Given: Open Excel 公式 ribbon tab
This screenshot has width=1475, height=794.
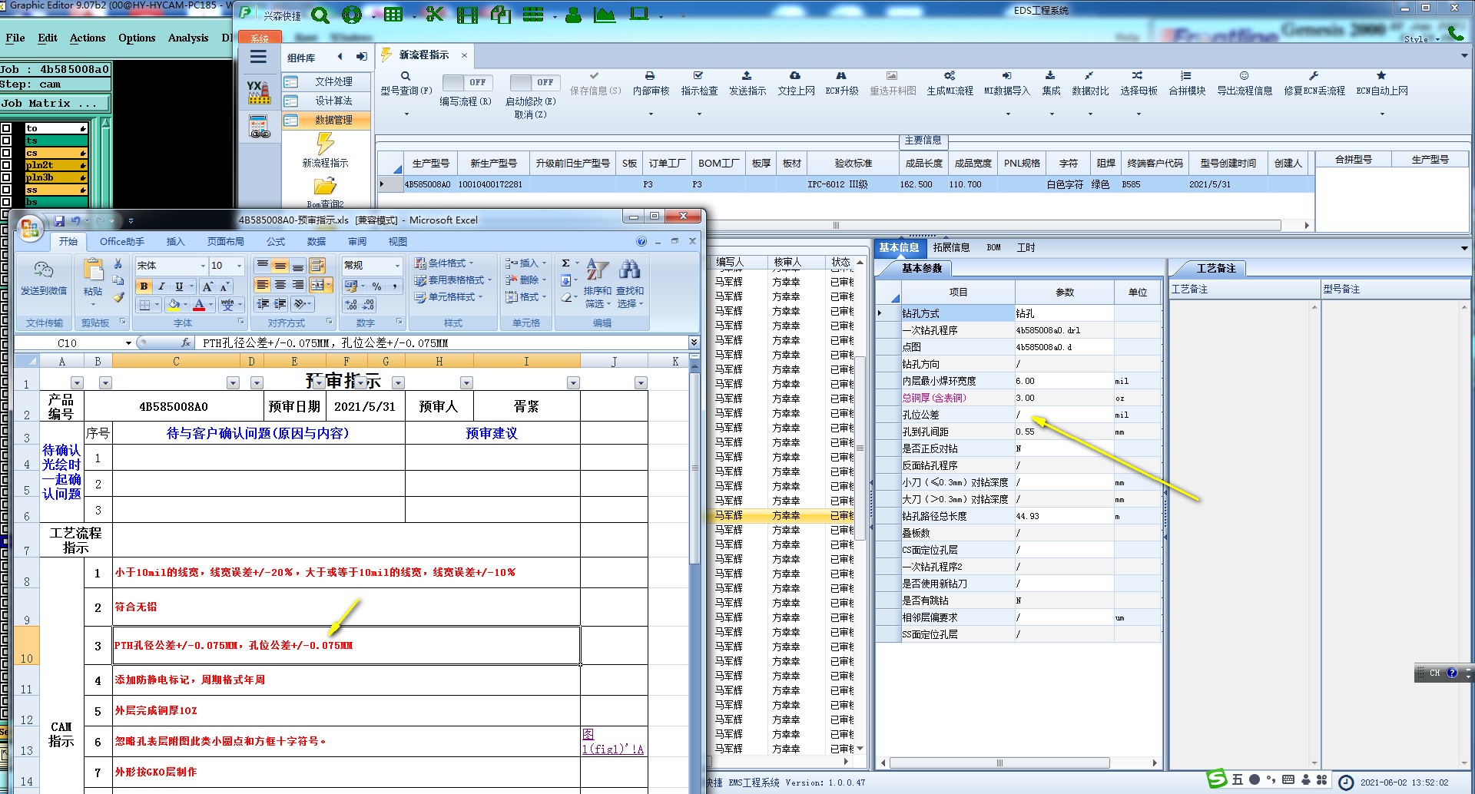Looking at the screenshot, I should click(275, 241).
